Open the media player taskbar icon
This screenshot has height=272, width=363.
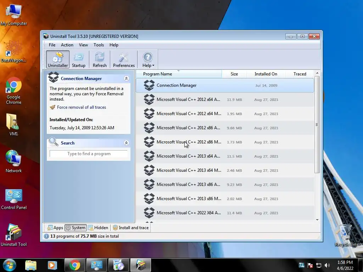click(x=52, y=265)
